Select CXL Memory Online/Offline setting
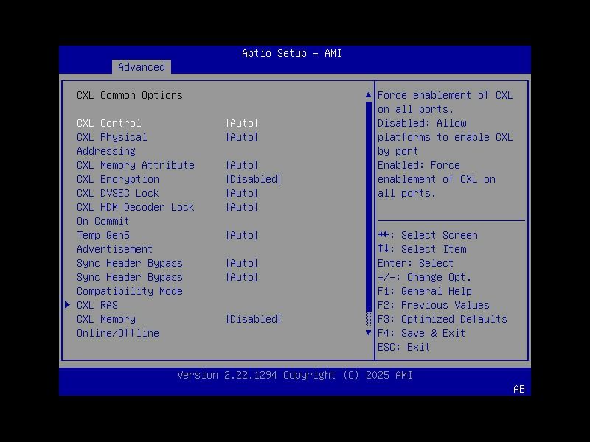The width and height of the screenshot is (590, 442). (x=118, y=326)
